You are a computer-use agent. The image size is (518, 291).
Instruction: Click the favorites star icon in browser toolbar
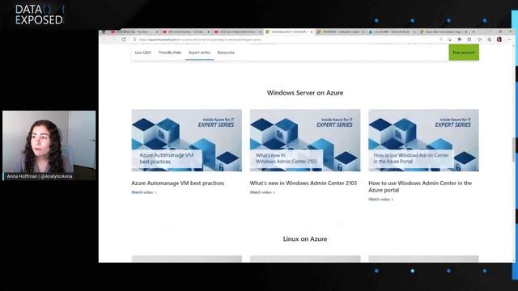point(479,40)
